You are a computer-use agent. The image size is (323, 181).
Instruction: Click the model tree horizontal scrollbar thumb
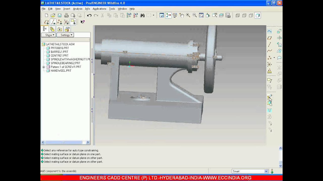pyautogui.click(x=64, y=143)
